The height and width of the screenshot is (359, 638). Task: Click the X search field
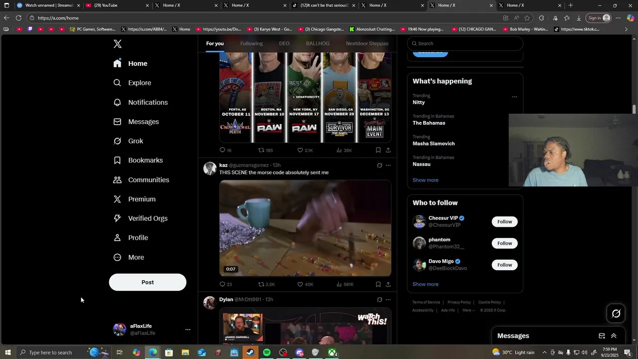tap(465, 43)
